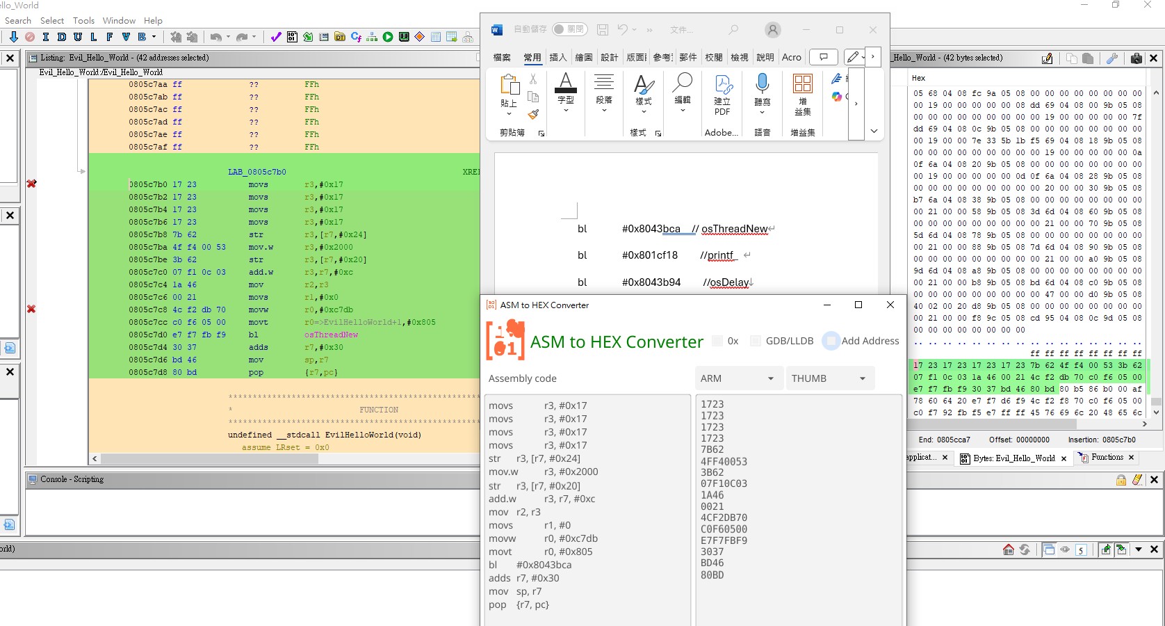Viewport: 1165px width, 626px height.
Task: Select the Data (D) navigation icon
Action: 62,37
